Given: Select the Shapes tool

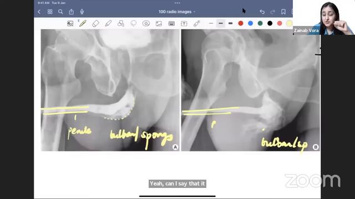Looking at the screenshot, I should coord(121,23).
